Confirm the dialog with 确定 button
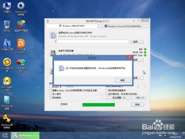 [x=122, y=80]
